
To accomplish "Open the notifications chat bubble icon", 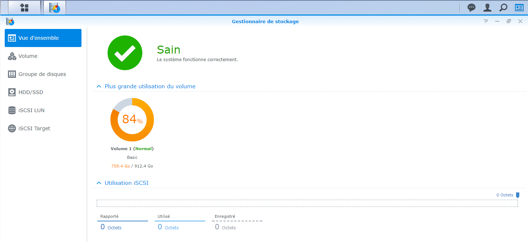I will pyautogui.click(x=472, y=8).
